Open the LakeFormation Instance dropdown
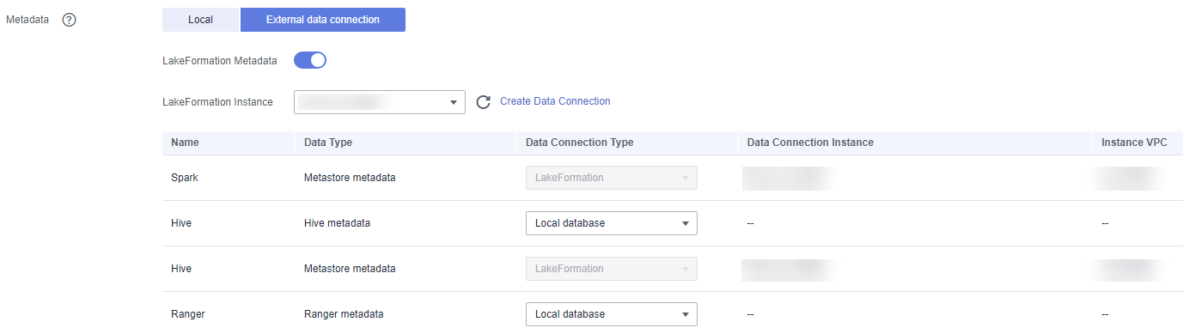The width and height of the screenshot is (1183, 334). pos(379,102)
